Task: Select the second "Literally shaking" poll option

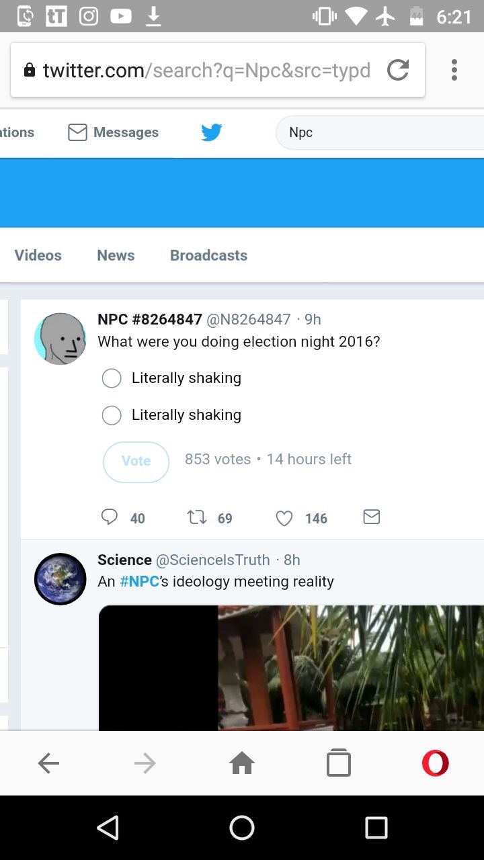Action: (112, 415)
